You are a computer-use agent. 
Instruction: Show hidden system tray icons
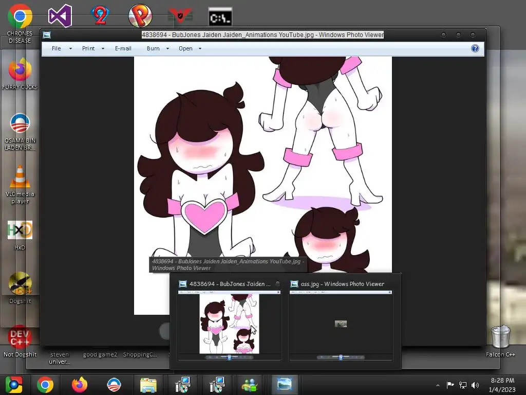coord(438,385)
